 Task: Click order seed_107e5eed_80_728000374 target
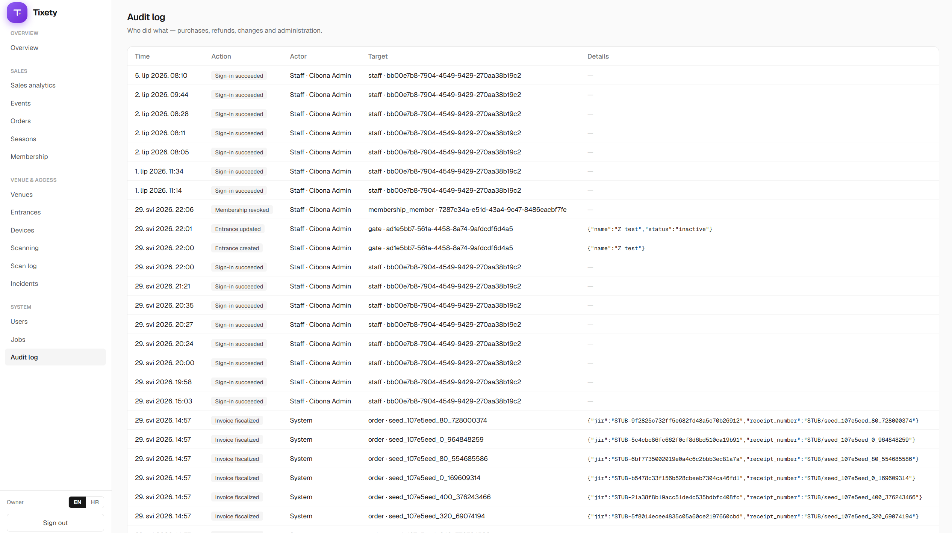click(427, 420)
